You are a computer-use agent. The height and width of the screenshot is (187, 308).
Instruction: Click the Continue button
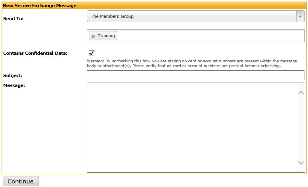point(21,181)
